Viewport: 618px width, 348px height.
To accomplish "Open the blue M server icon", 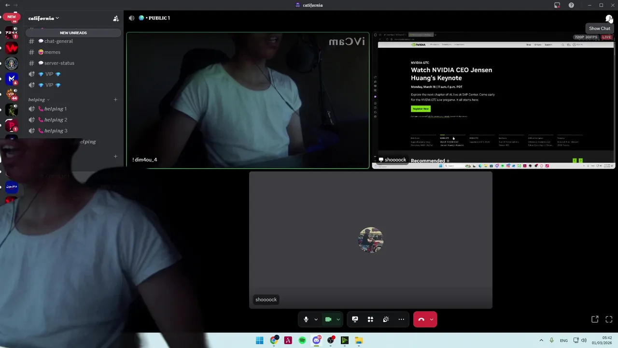I will tap(12, 78).
